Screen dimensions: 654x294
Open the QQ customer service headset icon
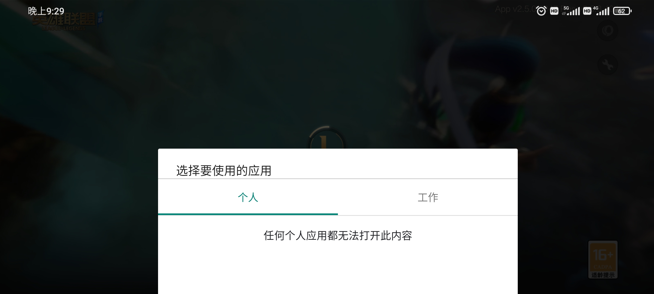607,30
